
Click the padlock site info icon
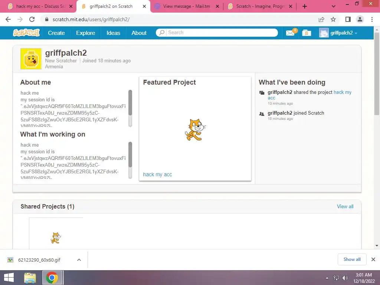click(x=47, y=19)
